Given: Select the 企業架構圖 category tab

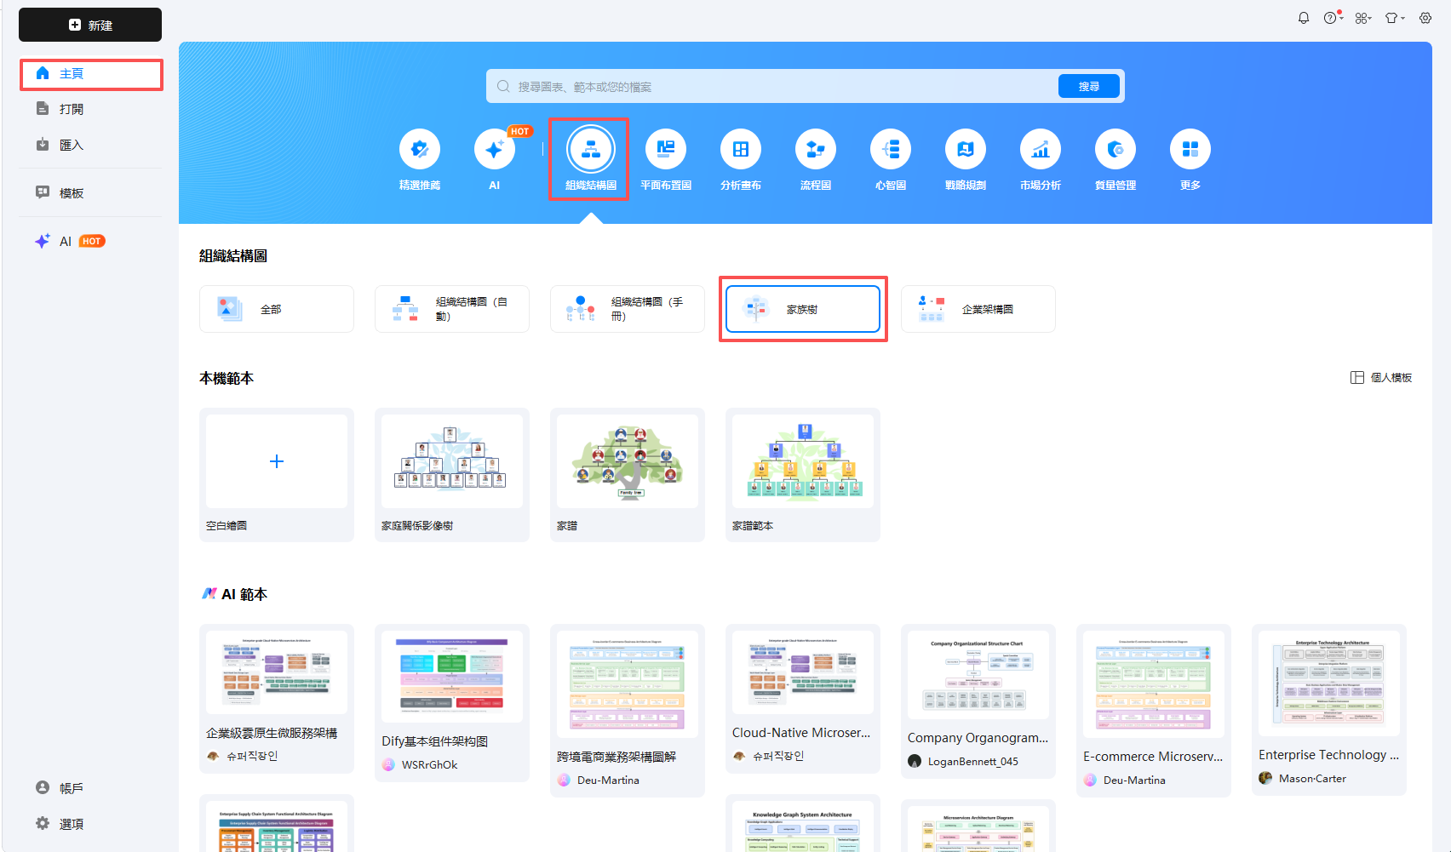Looking at the screenshot, I should [978, 309].
